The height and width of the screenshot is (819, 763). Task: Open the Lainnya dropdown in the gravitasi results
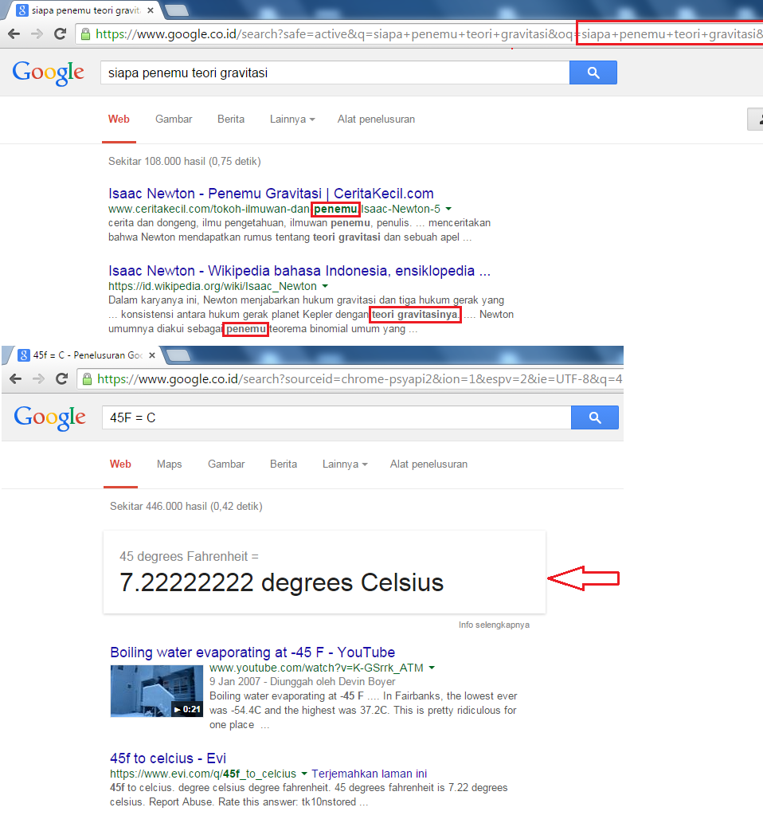tap(292, 119)
